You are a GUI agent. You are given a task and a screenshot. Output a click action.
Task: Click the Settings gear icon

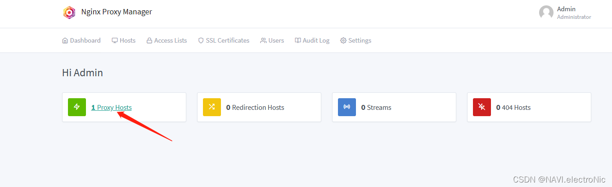(x=343, y=40)
